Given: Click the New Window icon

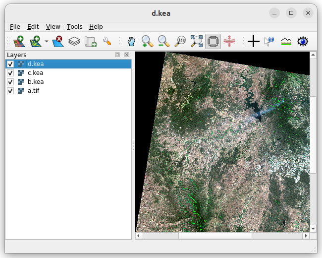Looking at the screenshot, I should (x=91, y=41).
